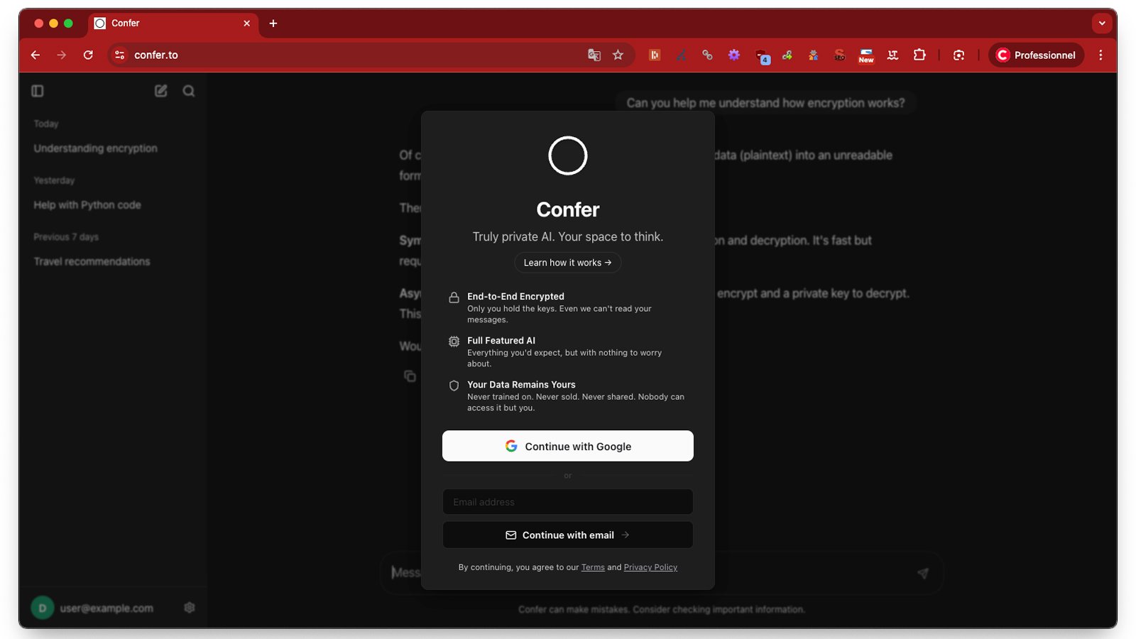Viewport: 1136px width, 639px height.
Task: Click the LT LanguageTool extension icon
Action: 893,55
